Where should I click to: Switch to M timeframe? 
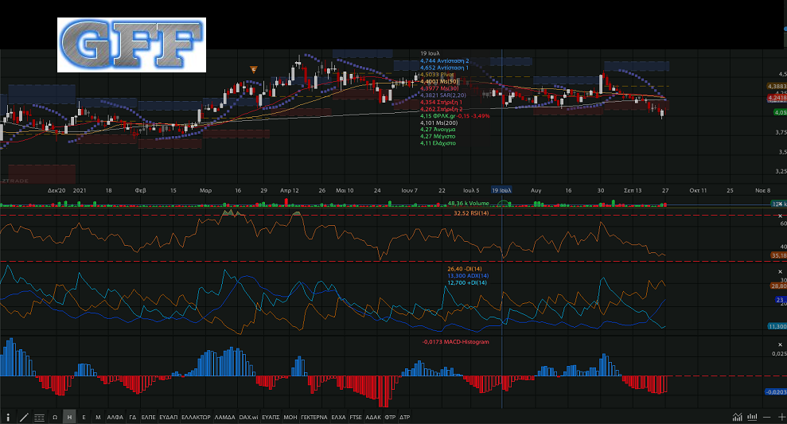pyautogui.click(x=98, y=417)
